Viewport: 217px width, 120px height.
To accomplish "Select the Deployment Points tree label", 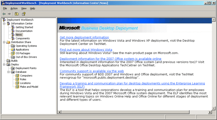I will tap(26, 68).
